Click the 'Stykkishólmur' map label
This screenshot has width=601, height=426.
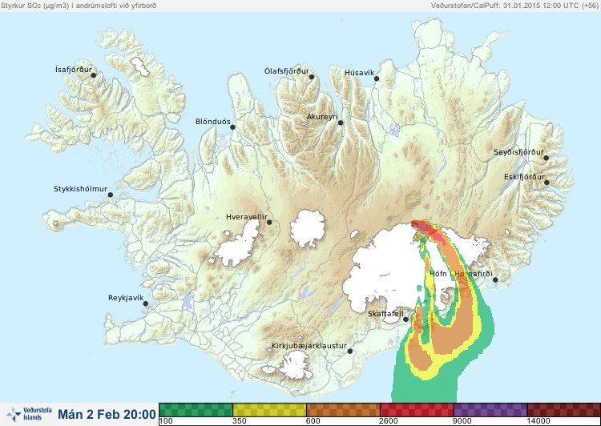[80, 189]
